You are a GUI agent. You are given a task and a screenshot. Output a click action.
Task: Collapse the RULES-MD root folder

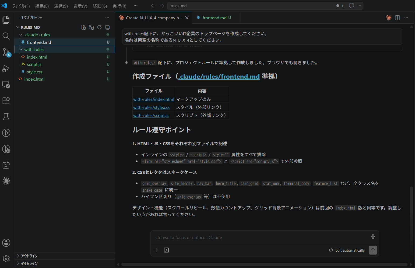click(18, 27)
